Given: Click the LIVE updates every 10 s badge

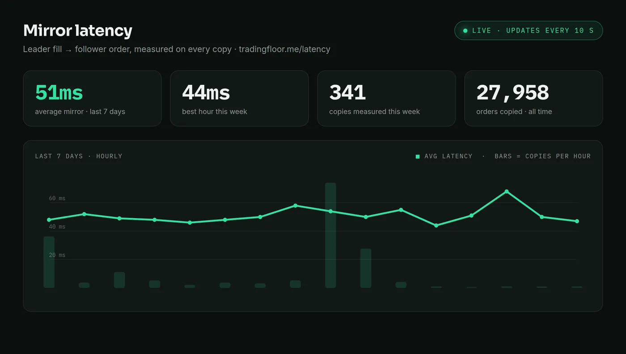Looking at the screenshot, I should pos(529,30).
